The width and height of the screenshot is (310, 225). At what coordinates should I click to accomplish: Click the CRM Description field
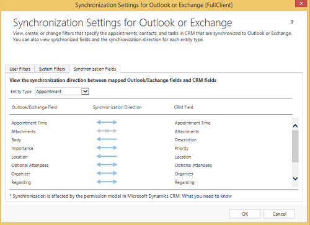pos(185,140)
